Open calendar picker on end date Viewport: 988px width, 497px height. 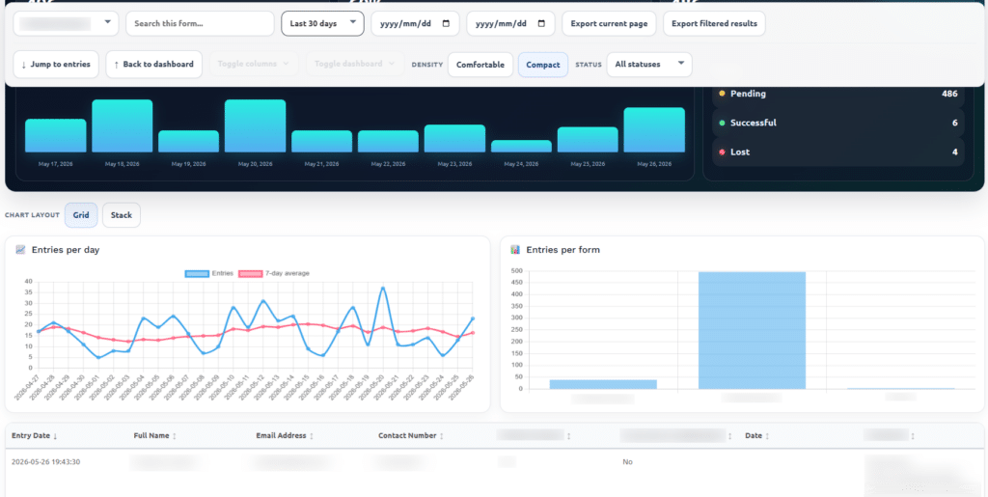[x=541, y=23]
